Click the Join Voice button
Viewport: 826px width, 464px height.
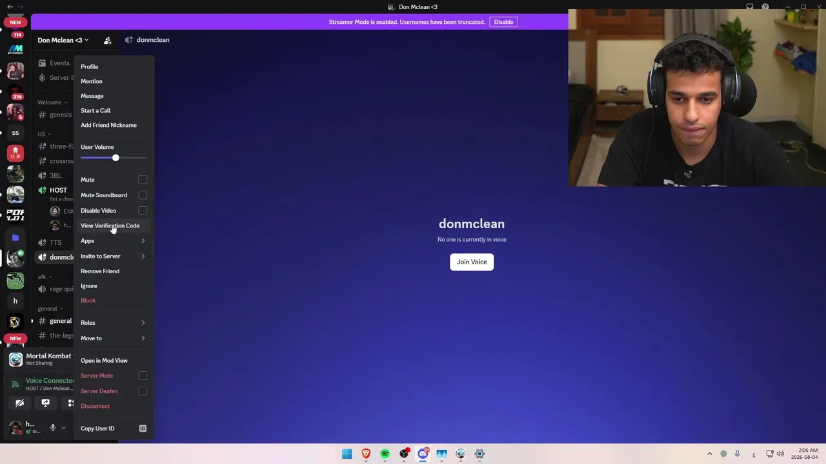(472, 262)
